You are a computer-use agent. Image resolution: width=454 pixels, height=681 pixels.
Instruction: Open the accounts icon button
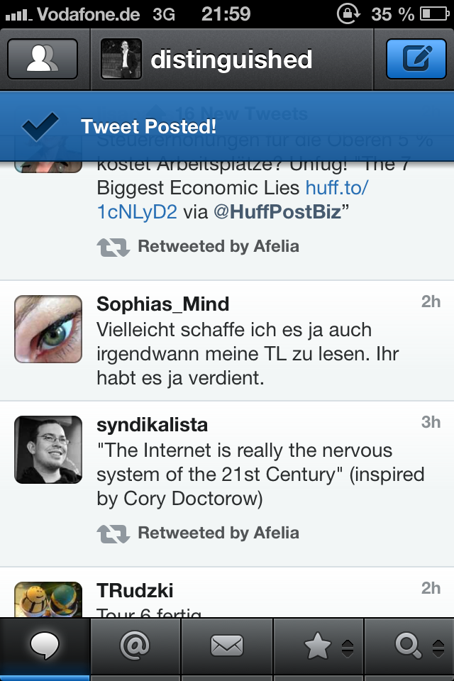pos(42,59)
